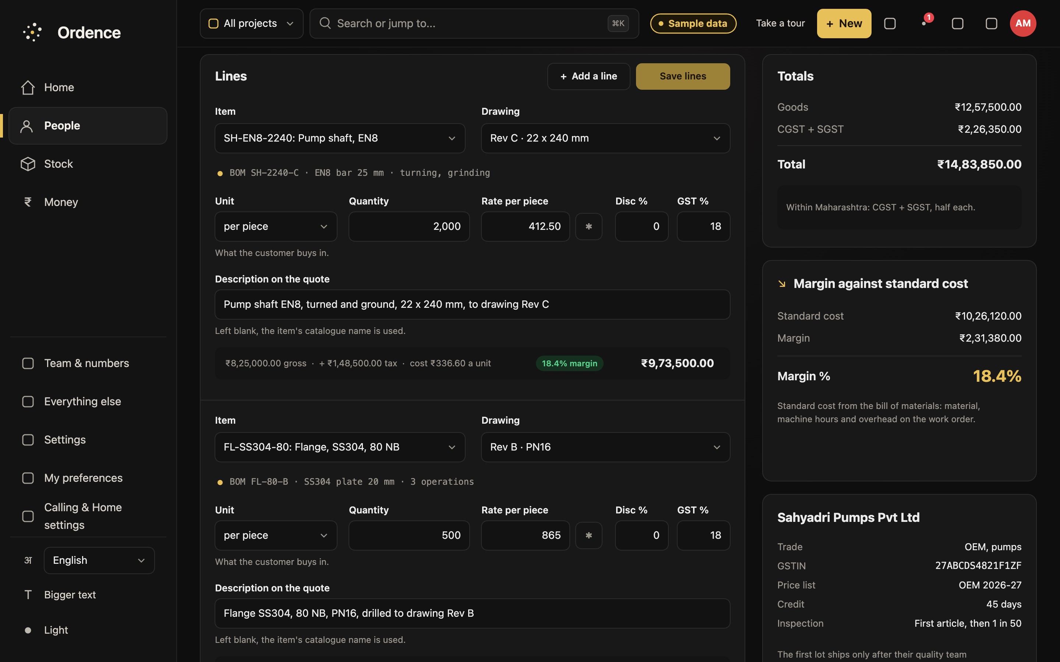Open the Stock section
1060x662 pixels.
[88, 164]
